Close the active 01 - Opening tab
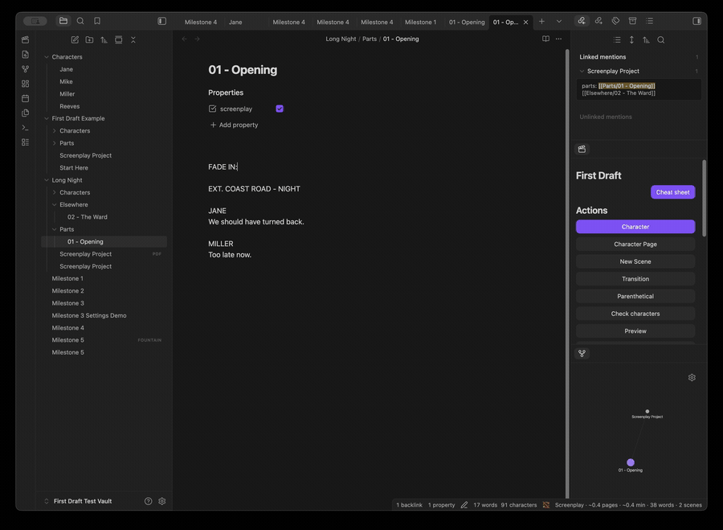The width and height of the screenshot is (723, 530). point(525,23)
